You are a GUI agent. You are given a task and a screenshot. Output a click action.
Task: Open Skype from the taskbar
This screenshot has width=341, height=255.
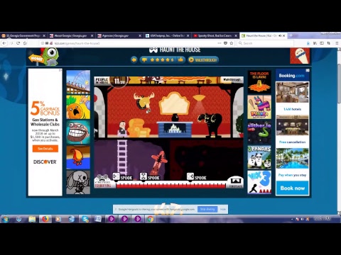click(x=85, y=219)
